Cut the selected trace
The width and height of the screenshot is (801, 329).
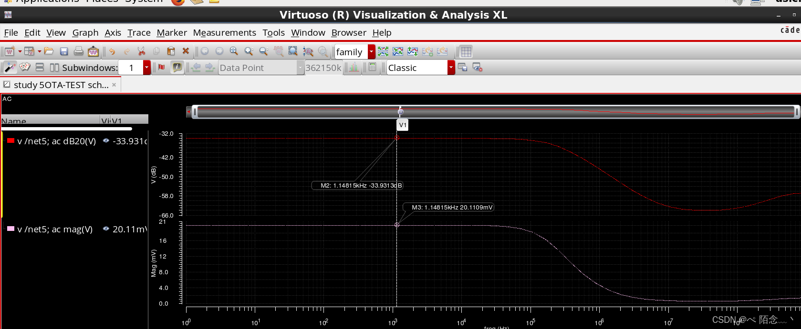(141, 51)
